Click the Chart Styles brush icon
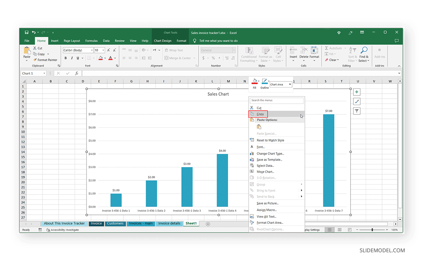Screen dimensions: 422x261 click(x=357, y=101)
